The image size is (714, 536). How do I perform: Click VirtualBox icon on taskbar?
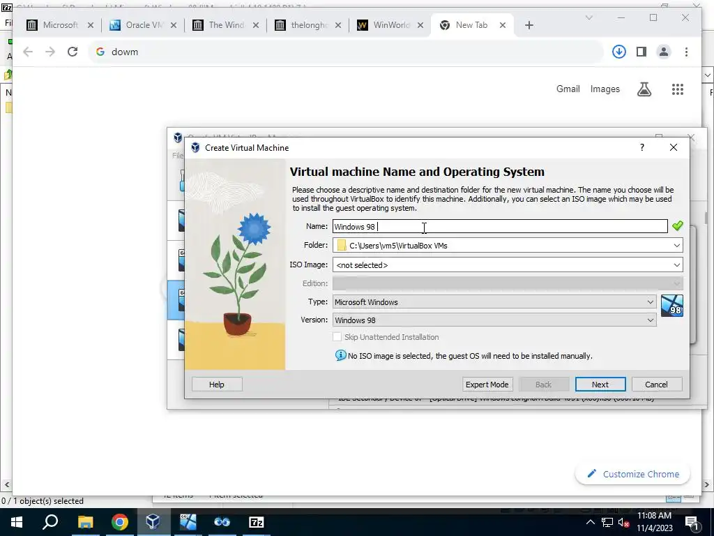153,522
